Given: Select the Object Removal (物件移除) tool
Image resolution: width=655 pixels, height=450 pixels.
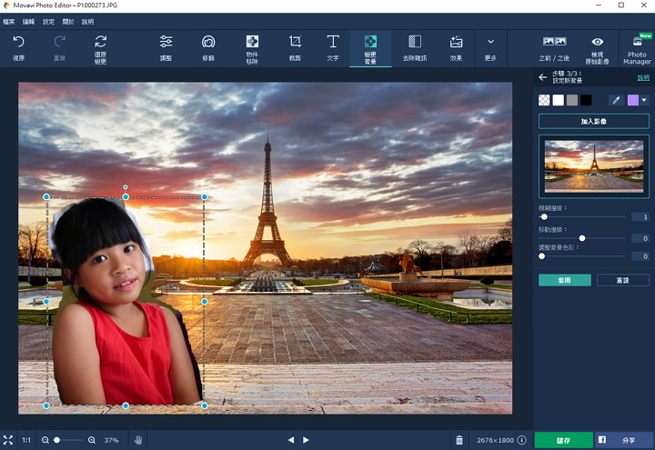Looking at the screenshot, I should pos(252,41).
